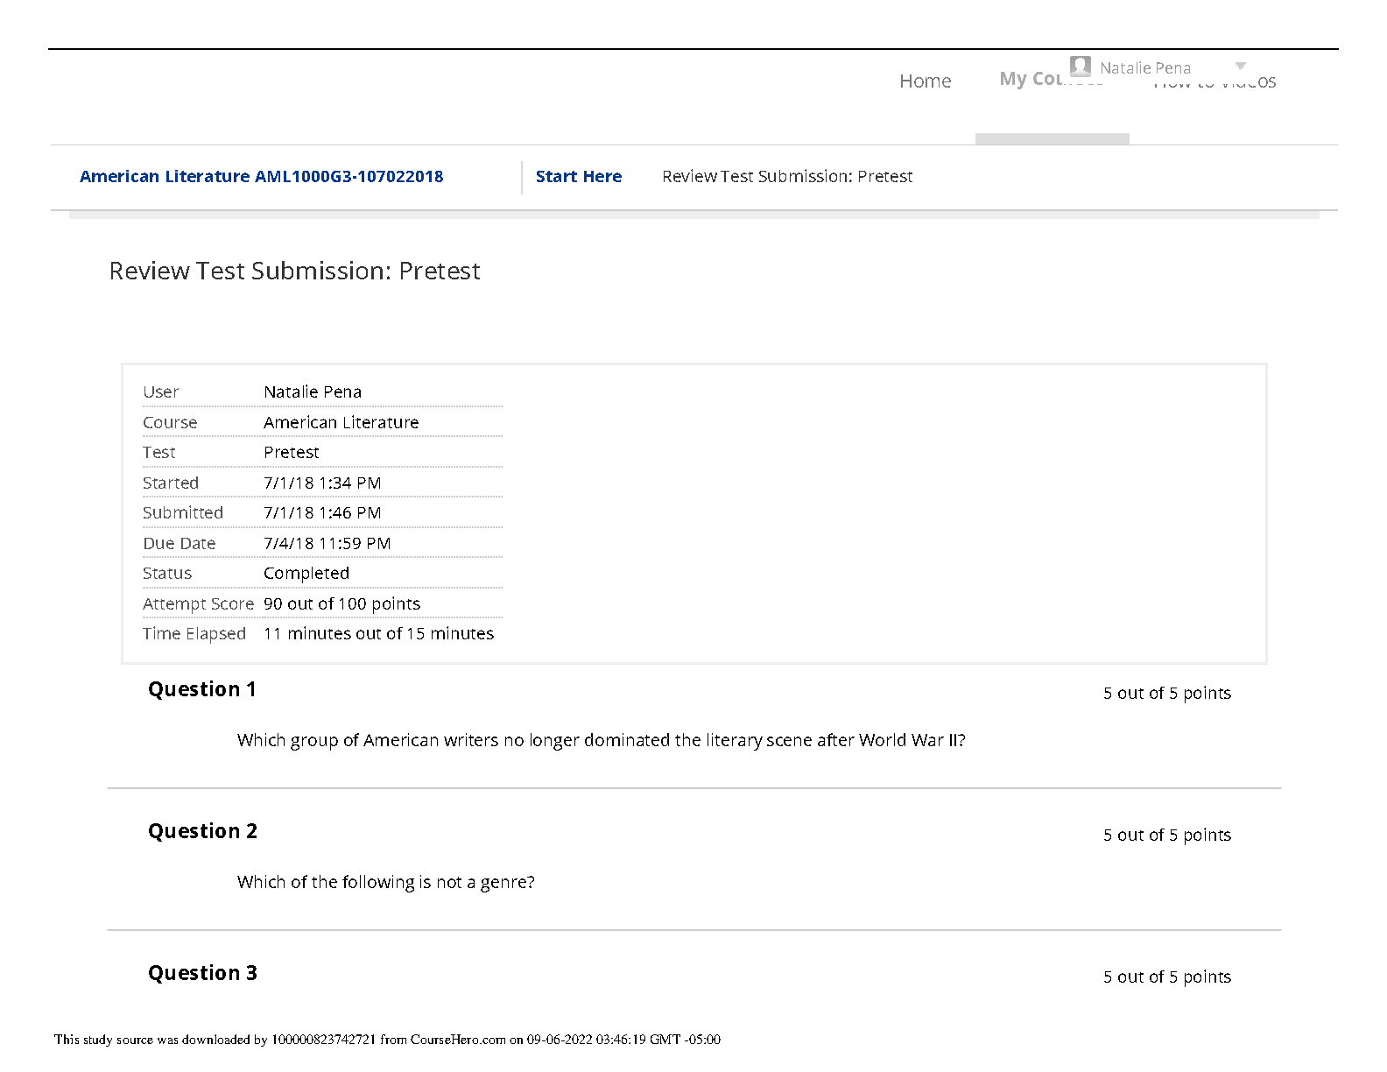The height and width of the screenshot is (1072, 1387).
Task: Select the test value Pretest
Action: coord(292,453)
